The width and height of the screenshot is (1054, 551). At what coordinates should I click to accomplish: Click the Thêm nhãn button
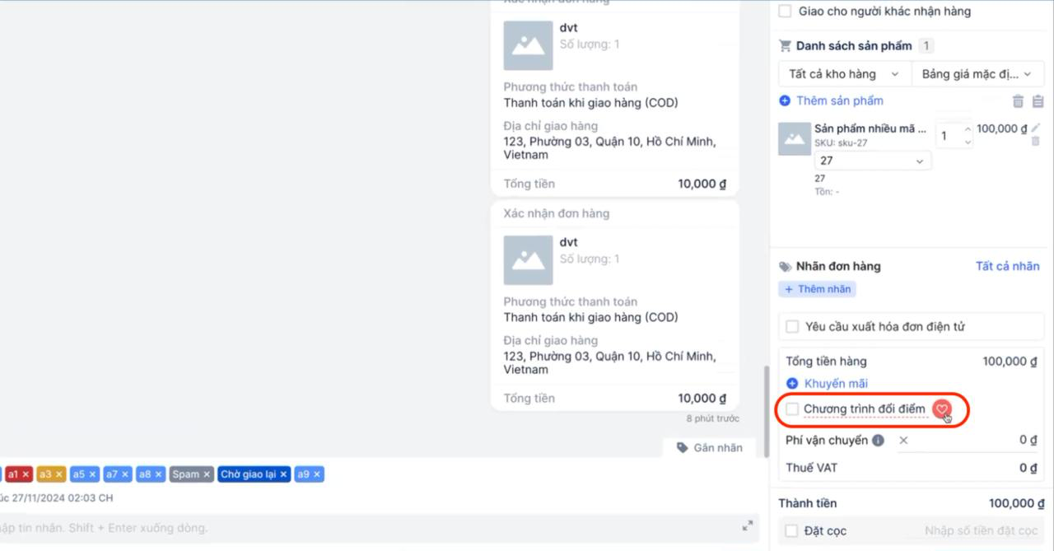coord(817,289)
